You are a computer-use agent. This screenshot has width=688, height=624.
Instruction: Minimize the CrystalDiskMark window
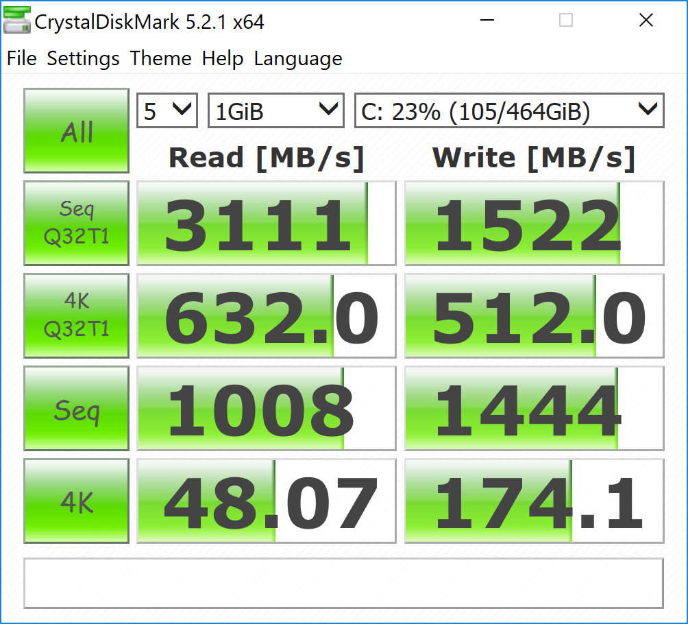click(487, 20)
